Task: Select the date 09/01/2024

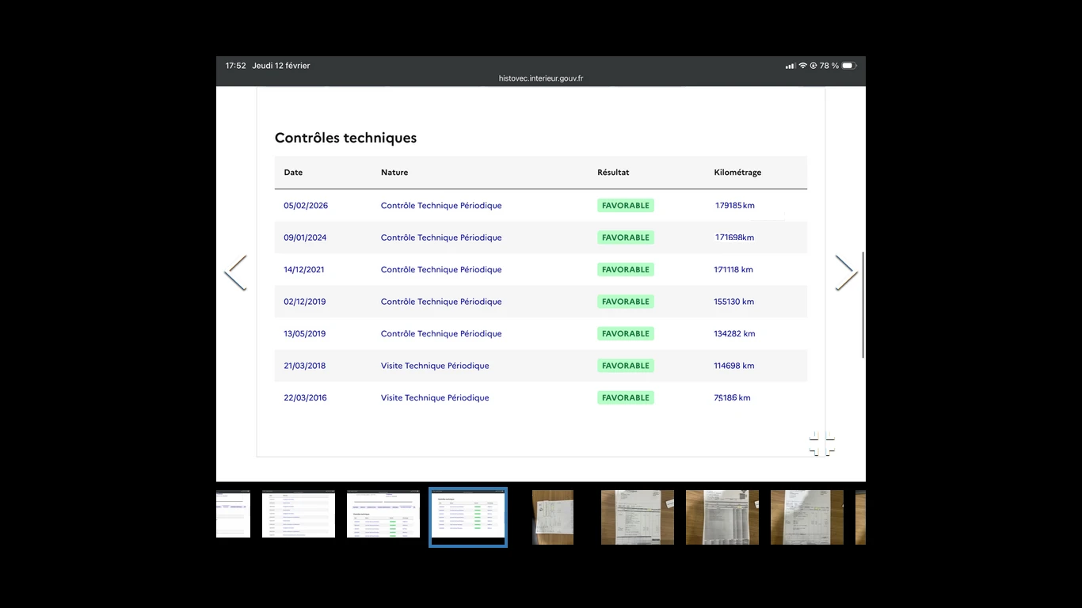Action: 305,237
